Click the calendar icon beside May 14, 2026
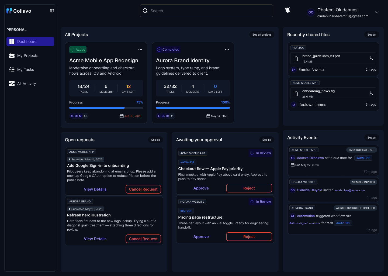Image resolution: width=388 pixels, height=276 pixels. click(x=208, y=116)
